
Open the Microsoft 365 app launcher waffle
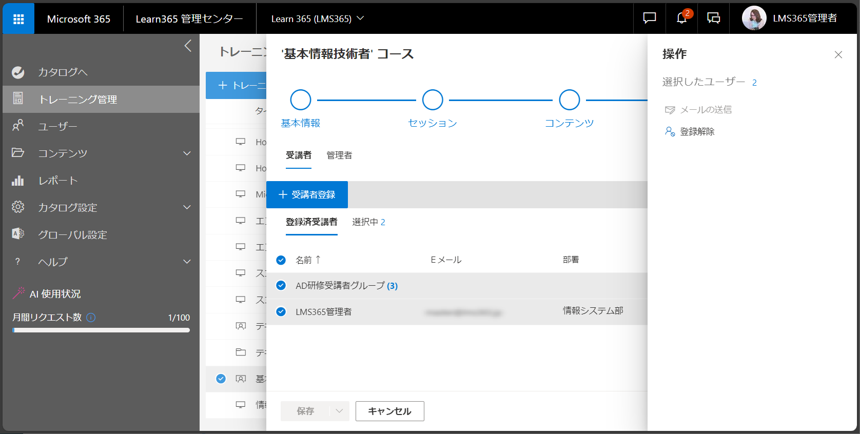coord(18,19)
